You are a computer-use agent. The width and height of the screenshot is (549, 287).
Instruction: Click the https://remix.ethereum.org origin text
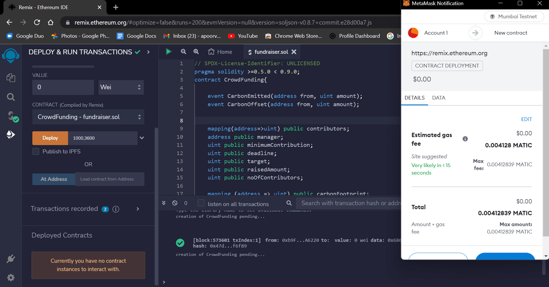(449, 53)
